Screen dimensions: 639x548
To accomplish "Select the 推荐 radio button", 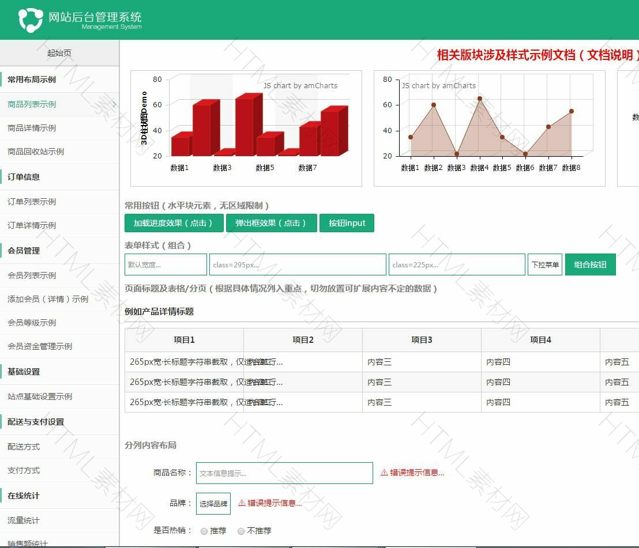I will tap(204, 531).
